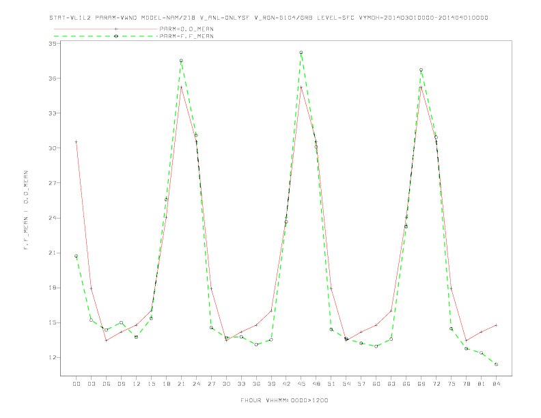Click the FHOUR VHHMM x-axis title
The height and width of the screenshot is (418, 541).
[284, 400]
